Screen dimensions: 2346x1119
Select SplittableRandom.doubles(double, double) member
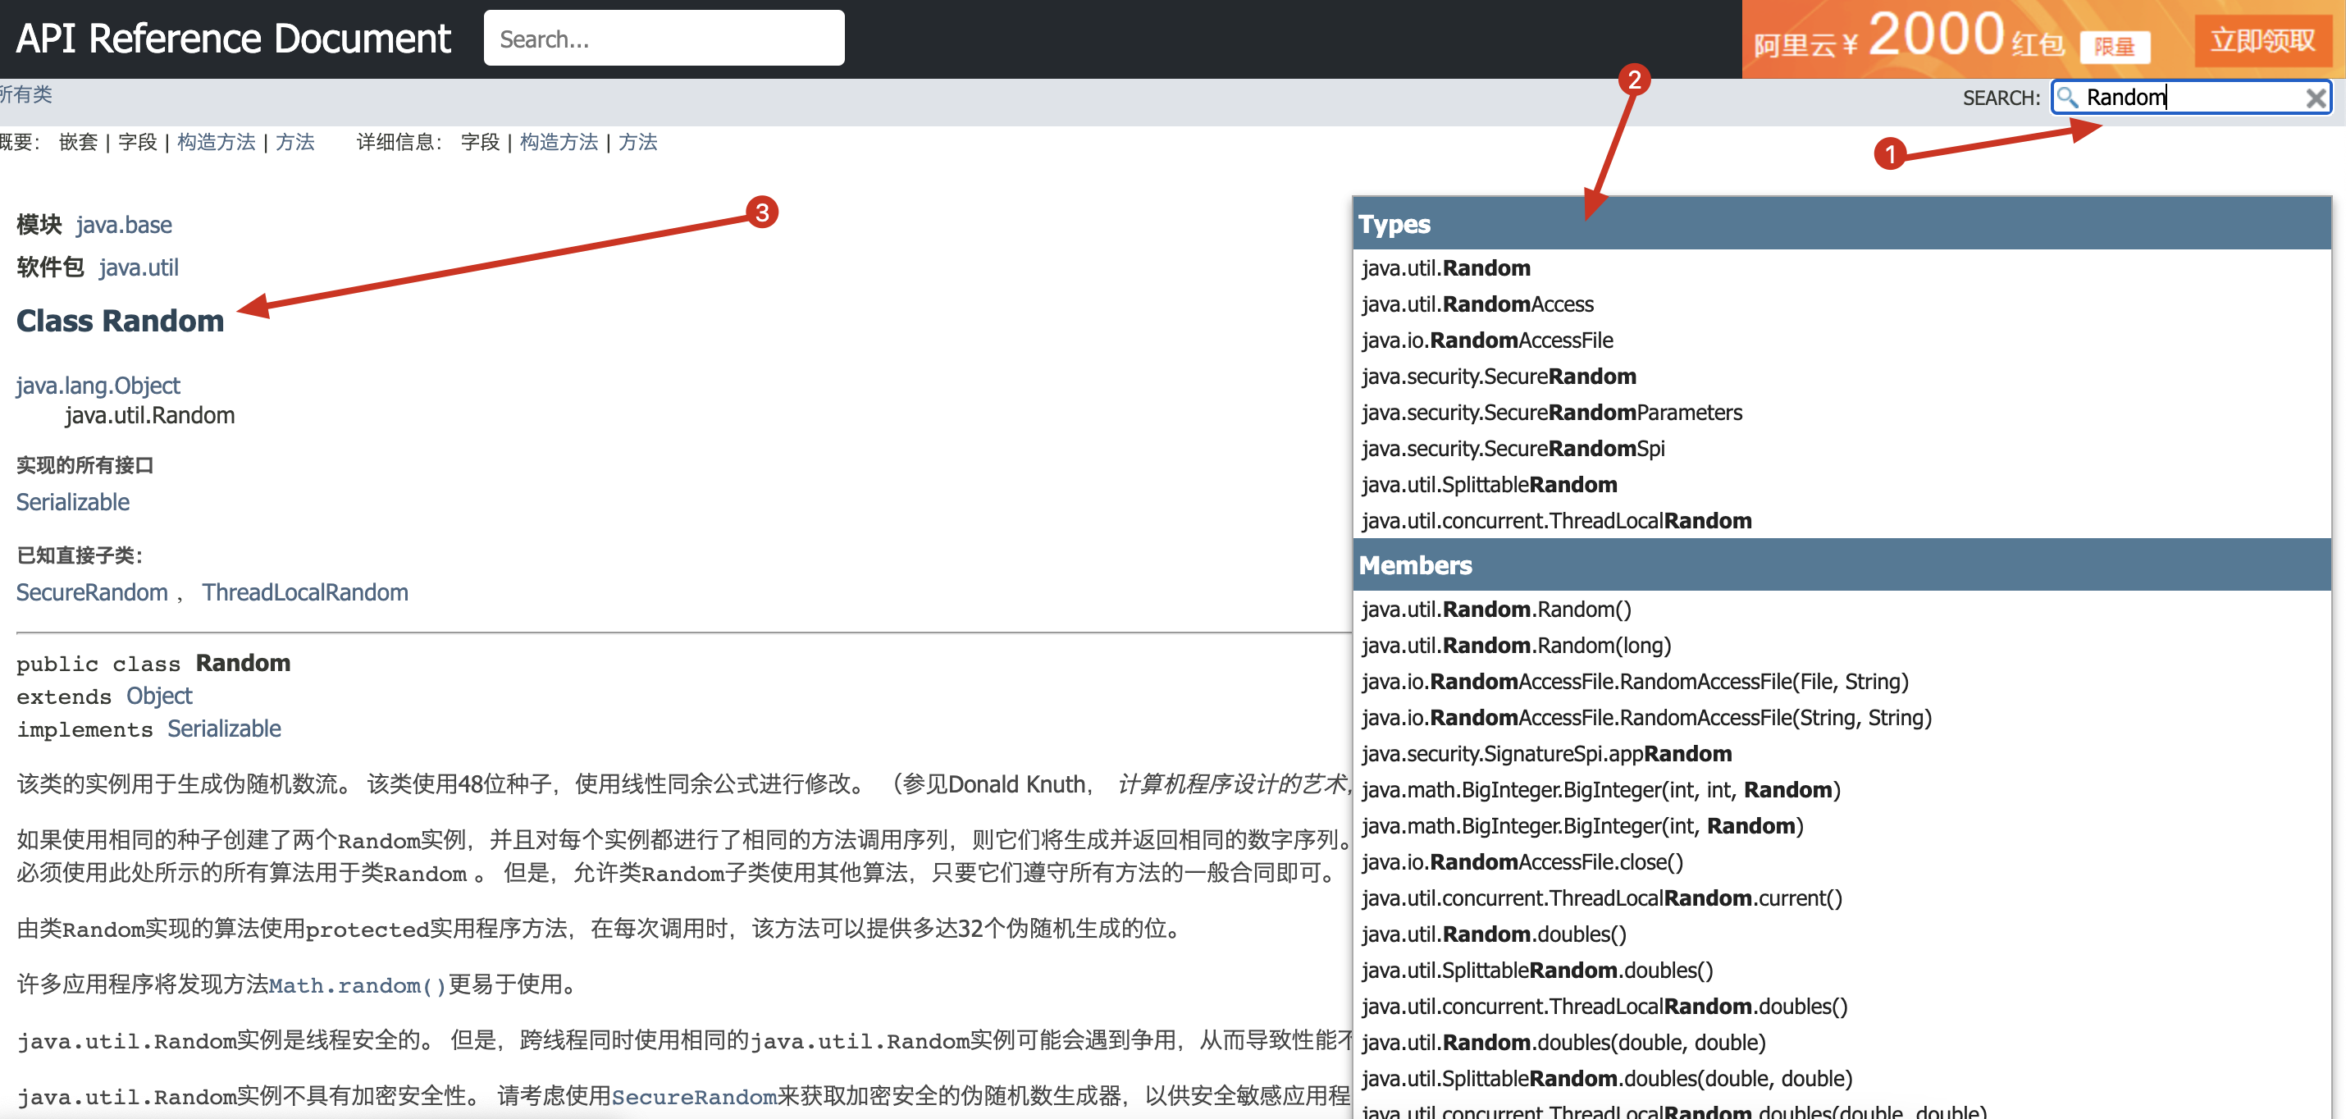[1842, 1079]
